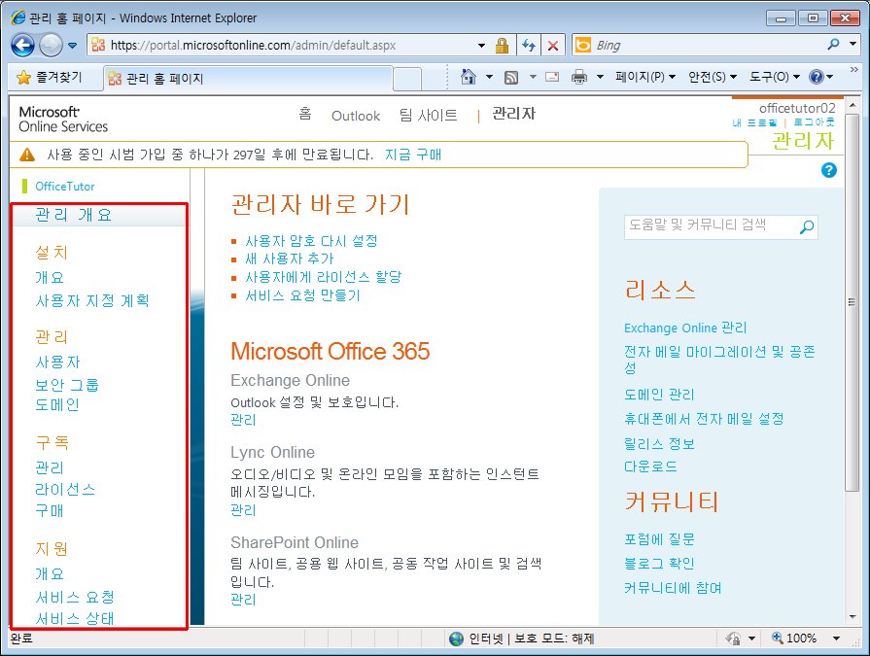This screenshot has height=656, width=870.
Task: Click the page icon in the address bar
Action: point(98,45)
